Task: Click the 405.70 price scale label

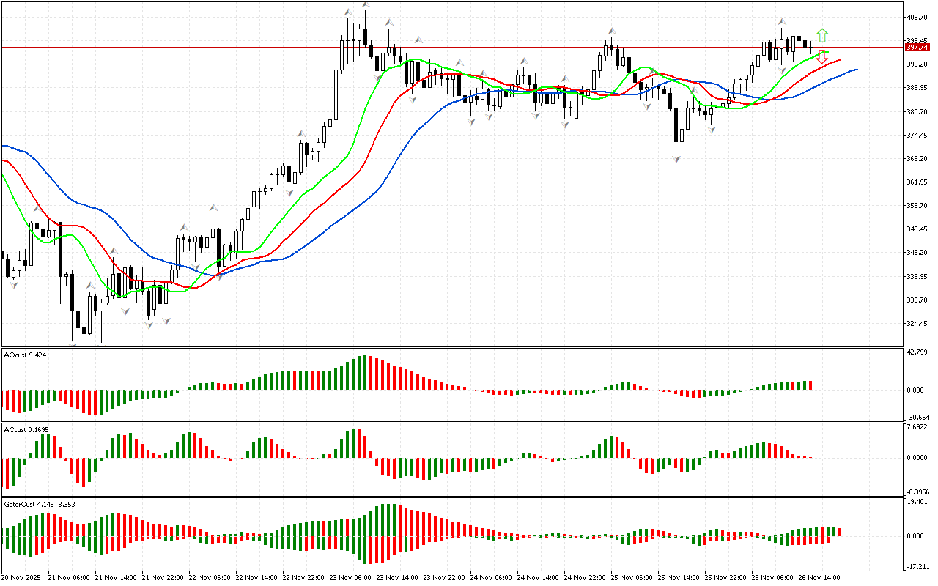Action: click(x=917, y=17)
